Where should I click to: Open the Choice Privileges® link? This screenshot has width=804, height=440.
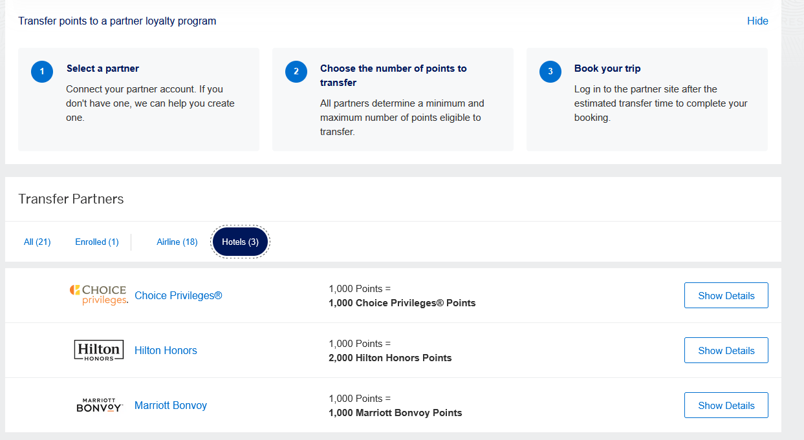[178, 295]
